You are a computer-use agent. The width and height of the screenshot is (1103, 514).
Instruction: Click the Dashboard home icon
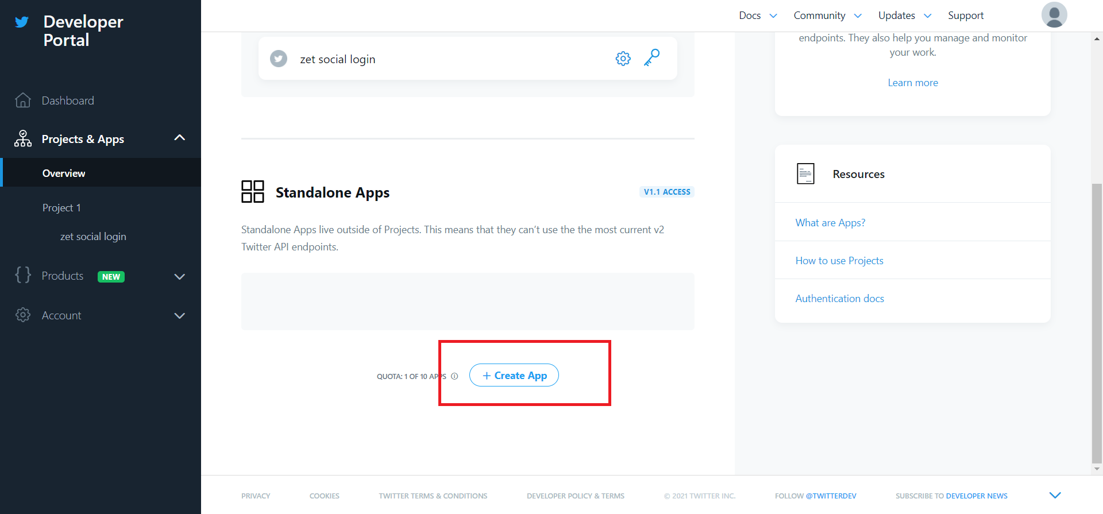pos(23,101)
